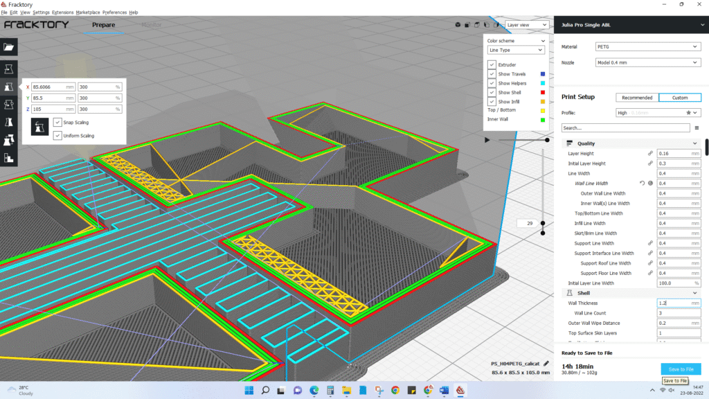Select the Rotate tool in left toolbar
Screen dimensions: 709x399
click(x=8, y=105)
